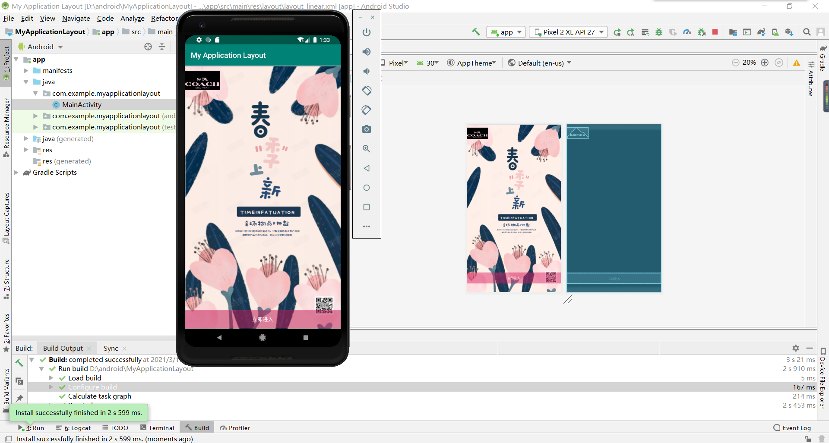Screen dimensions: 829x443
Task: Open the TODO tool window
Action: (115, 428)
